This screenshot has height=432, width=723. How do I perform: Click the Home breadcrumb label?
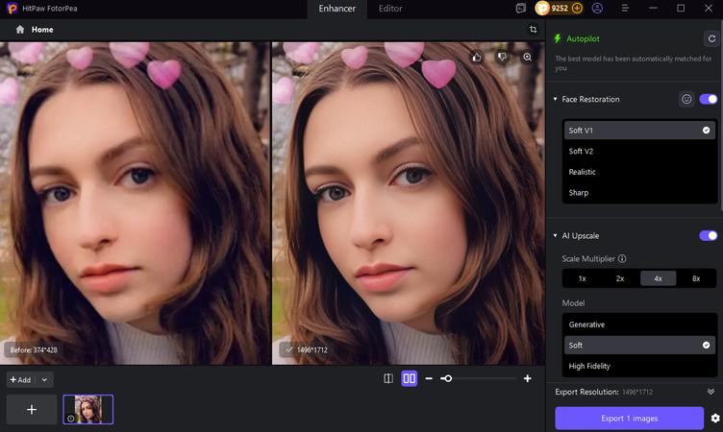click(x=42, y=30)
